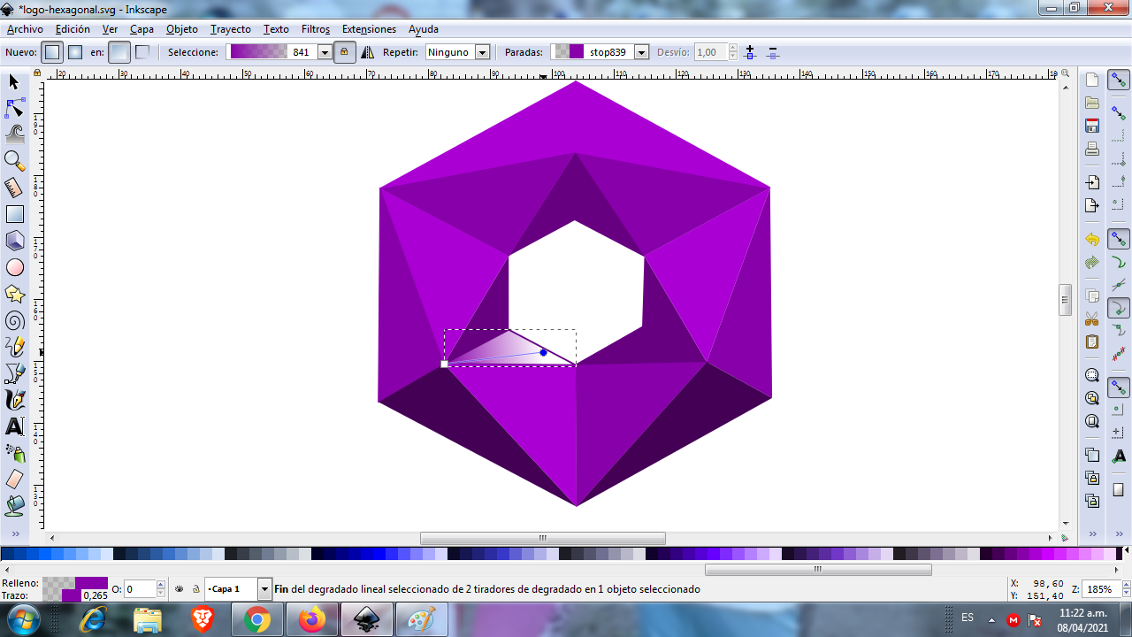Delete the selected gradient stop
This screenshot has height=637, width=1132.
click(772, 52)
